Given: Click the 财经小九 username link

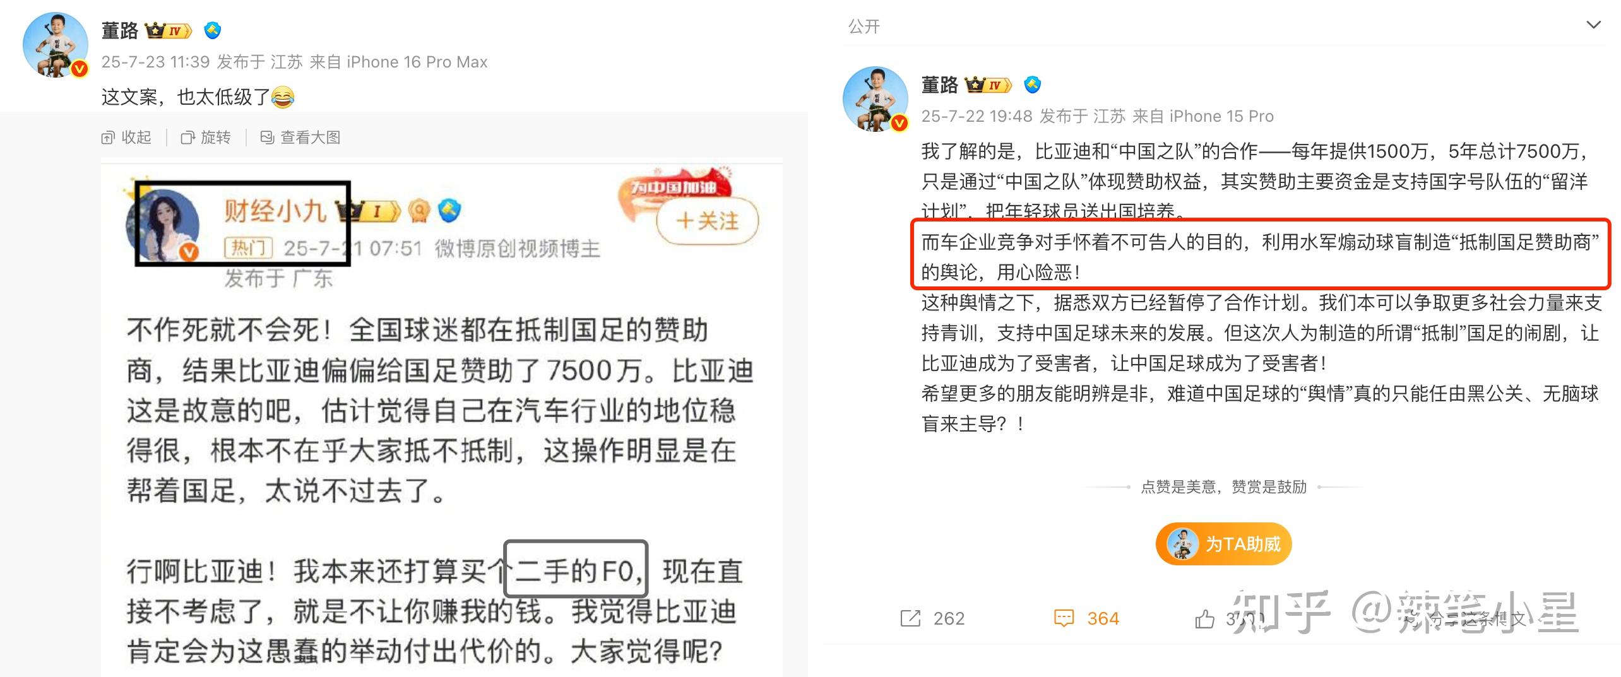Looking at the screenshot, I should pos(275,211).
